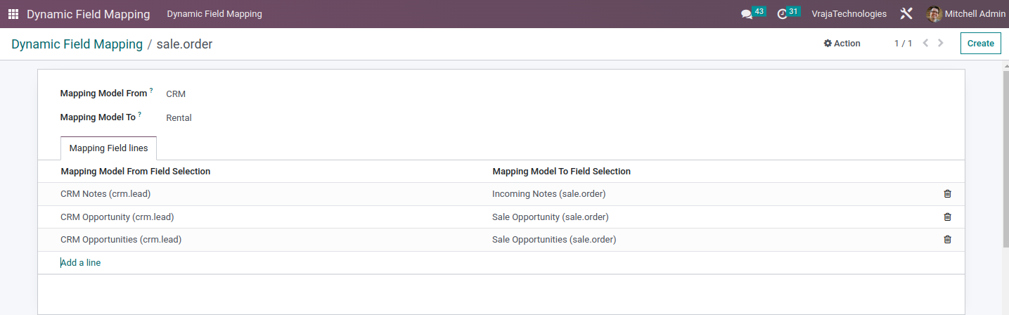Click the Create button
The image size is (1009, 315).
pos(980,44)
